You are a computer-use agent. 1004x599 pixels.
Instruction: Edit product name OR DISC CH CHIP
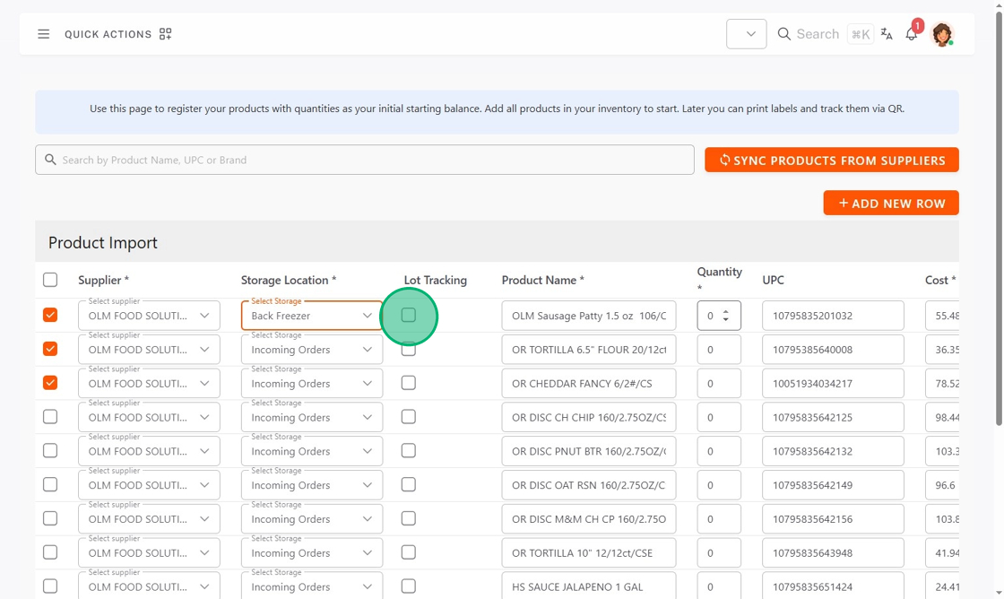coord(589,417)
